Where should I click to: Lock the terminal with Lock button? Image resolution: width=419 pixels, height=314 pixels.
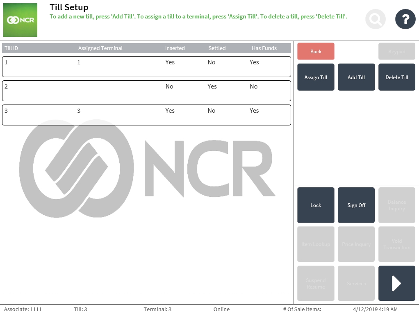pyautogui.click(x=316, y=205)
